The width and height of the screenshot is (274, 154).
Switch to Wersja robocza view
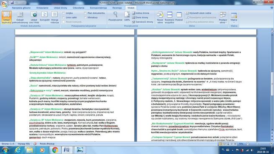click(54, 18)
